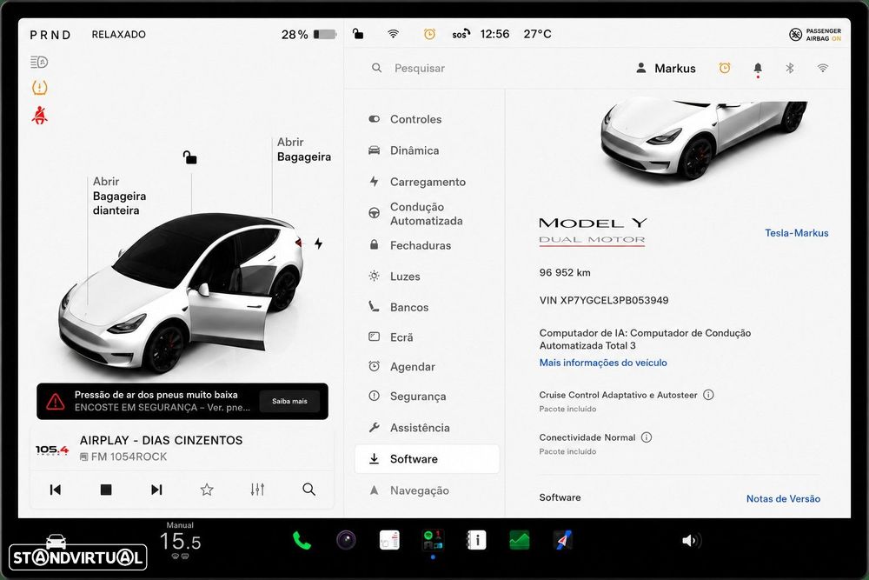The image size is (869, 580).
Task: Open the phone app in the dock
Action: tap(302, 540)
